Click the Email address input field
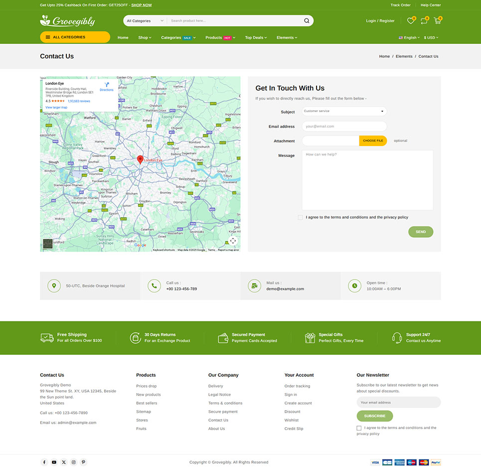This screenshot has width=481, height=470. point(344,127)
